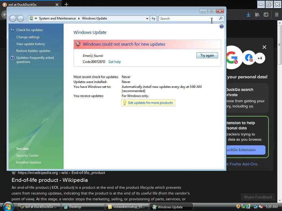This screenshot has height=211, width=282.
Task: Open the address bar history dropdown arrow
Action: [x=147, y=18]
